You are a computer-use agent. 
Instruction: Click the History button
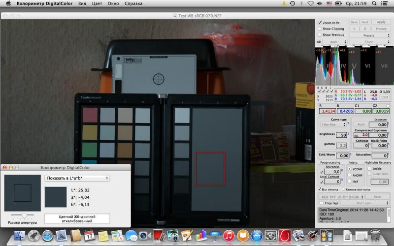[381, 29]
